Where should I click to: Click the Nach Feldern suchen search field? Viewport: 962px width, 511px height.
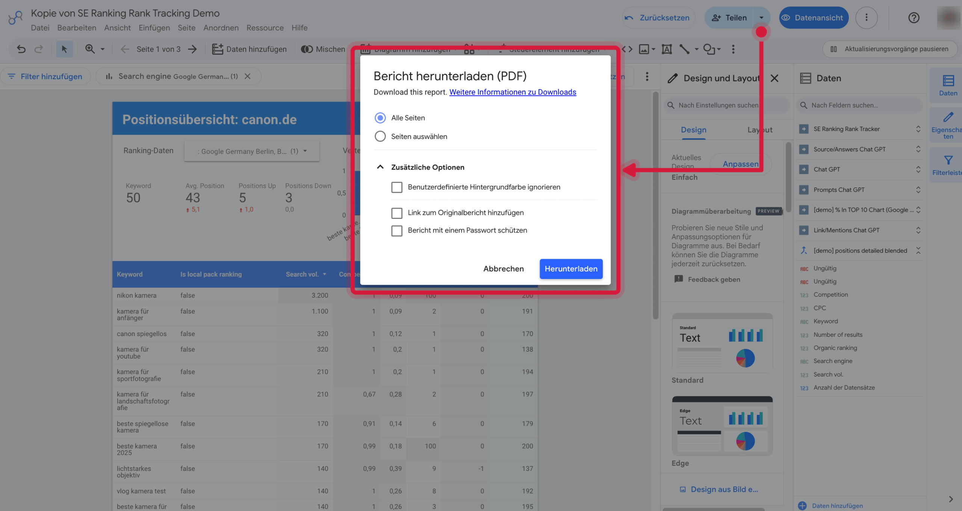pos(859,105)
